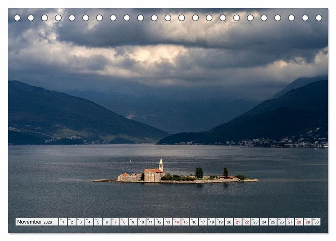
Task: Select day 8 in the calendar strip
Action: click(124, 222)
